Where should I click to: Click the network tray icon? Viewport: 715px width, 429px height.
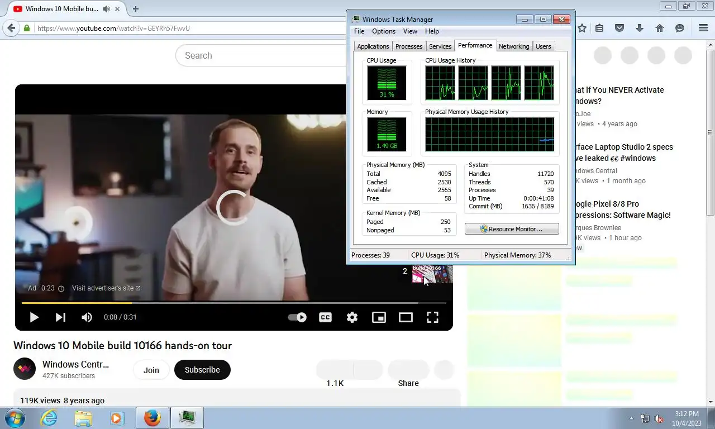click(645, 418)
